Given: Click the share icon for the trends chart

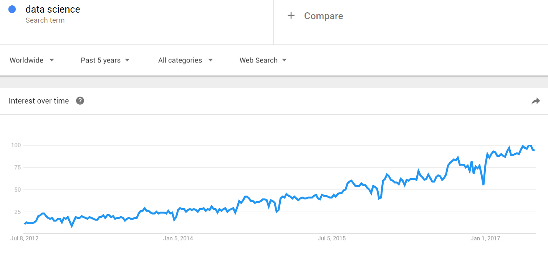Looking at the screenshot, I should 536,100.
